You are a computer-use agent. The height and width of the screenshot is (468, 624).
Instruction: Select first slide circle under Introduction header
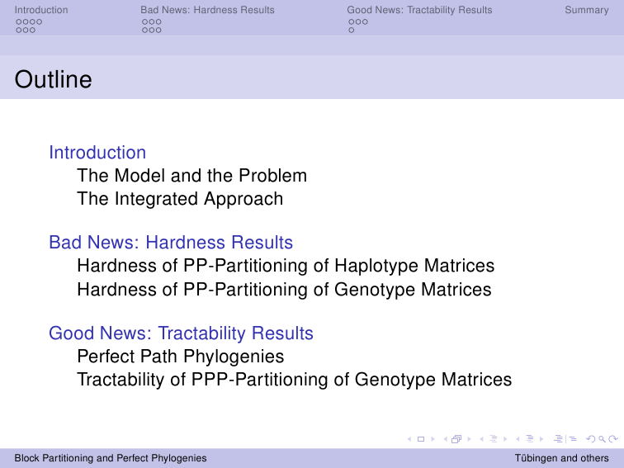pos(19,22)
